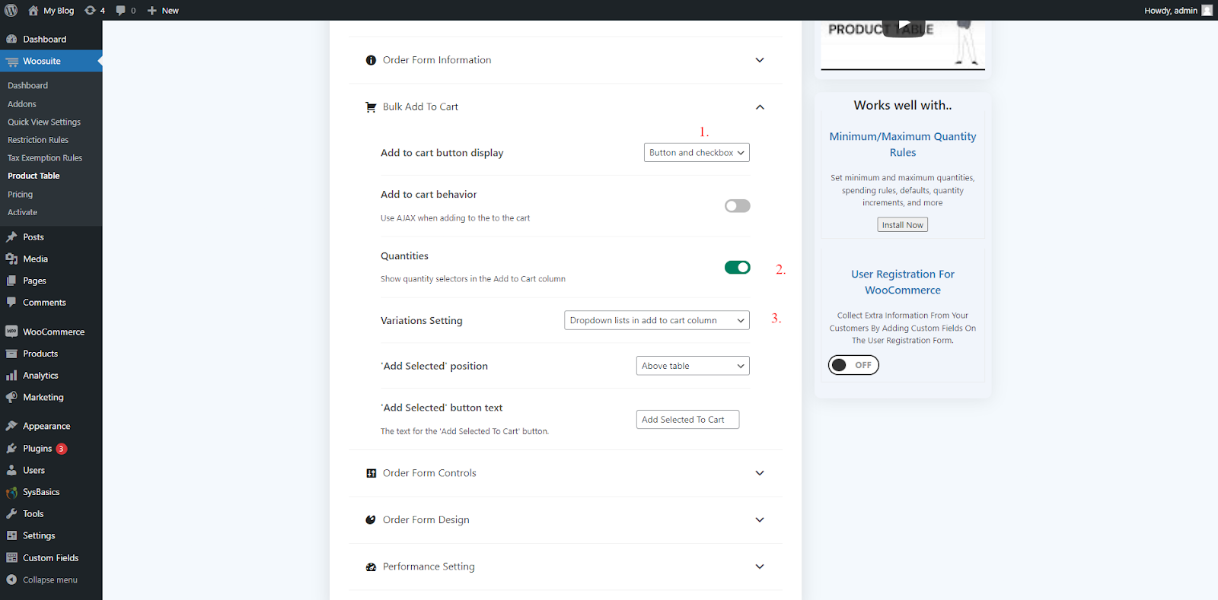The width and height of the screenshot is (1218, 600).
Task: Click the WooCommerce icon in sidebar
Action: [x=11, y=332]
